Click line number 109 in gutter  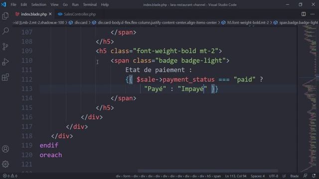[27, 51]
